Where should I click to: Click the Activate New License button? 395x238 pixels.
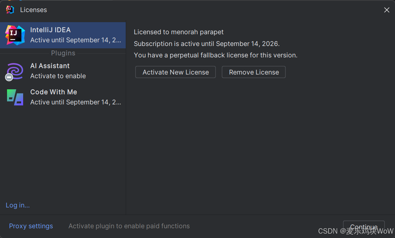[x=176, y=72]
